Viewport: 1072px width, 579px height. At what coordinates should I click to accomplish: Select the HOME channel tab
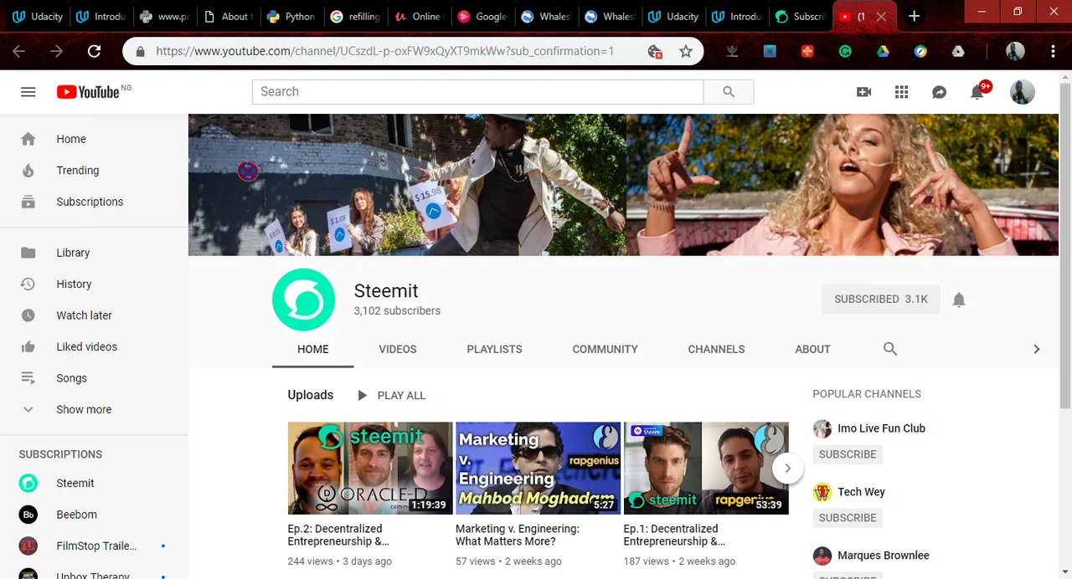tap(313, 349)
